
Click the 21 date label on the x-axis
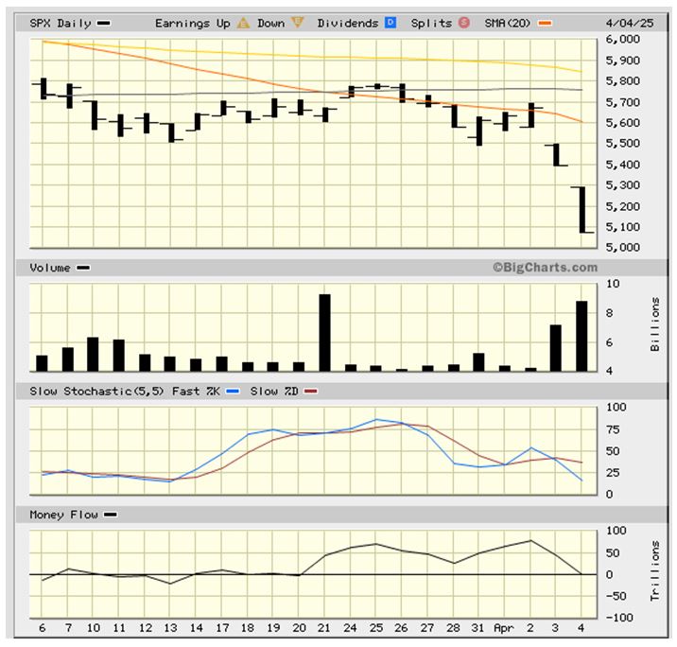(323, 628)
